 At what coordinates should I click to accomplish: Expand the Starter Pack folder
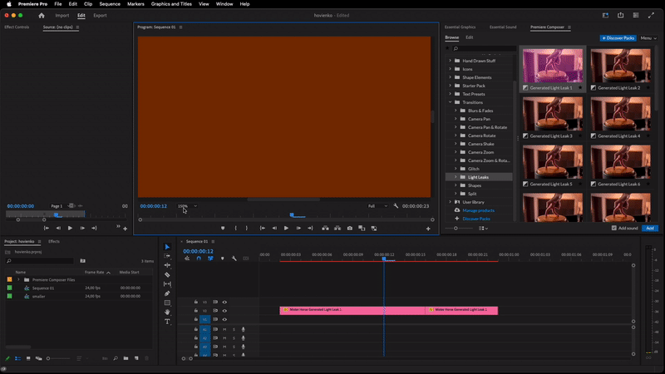point(451,86)
